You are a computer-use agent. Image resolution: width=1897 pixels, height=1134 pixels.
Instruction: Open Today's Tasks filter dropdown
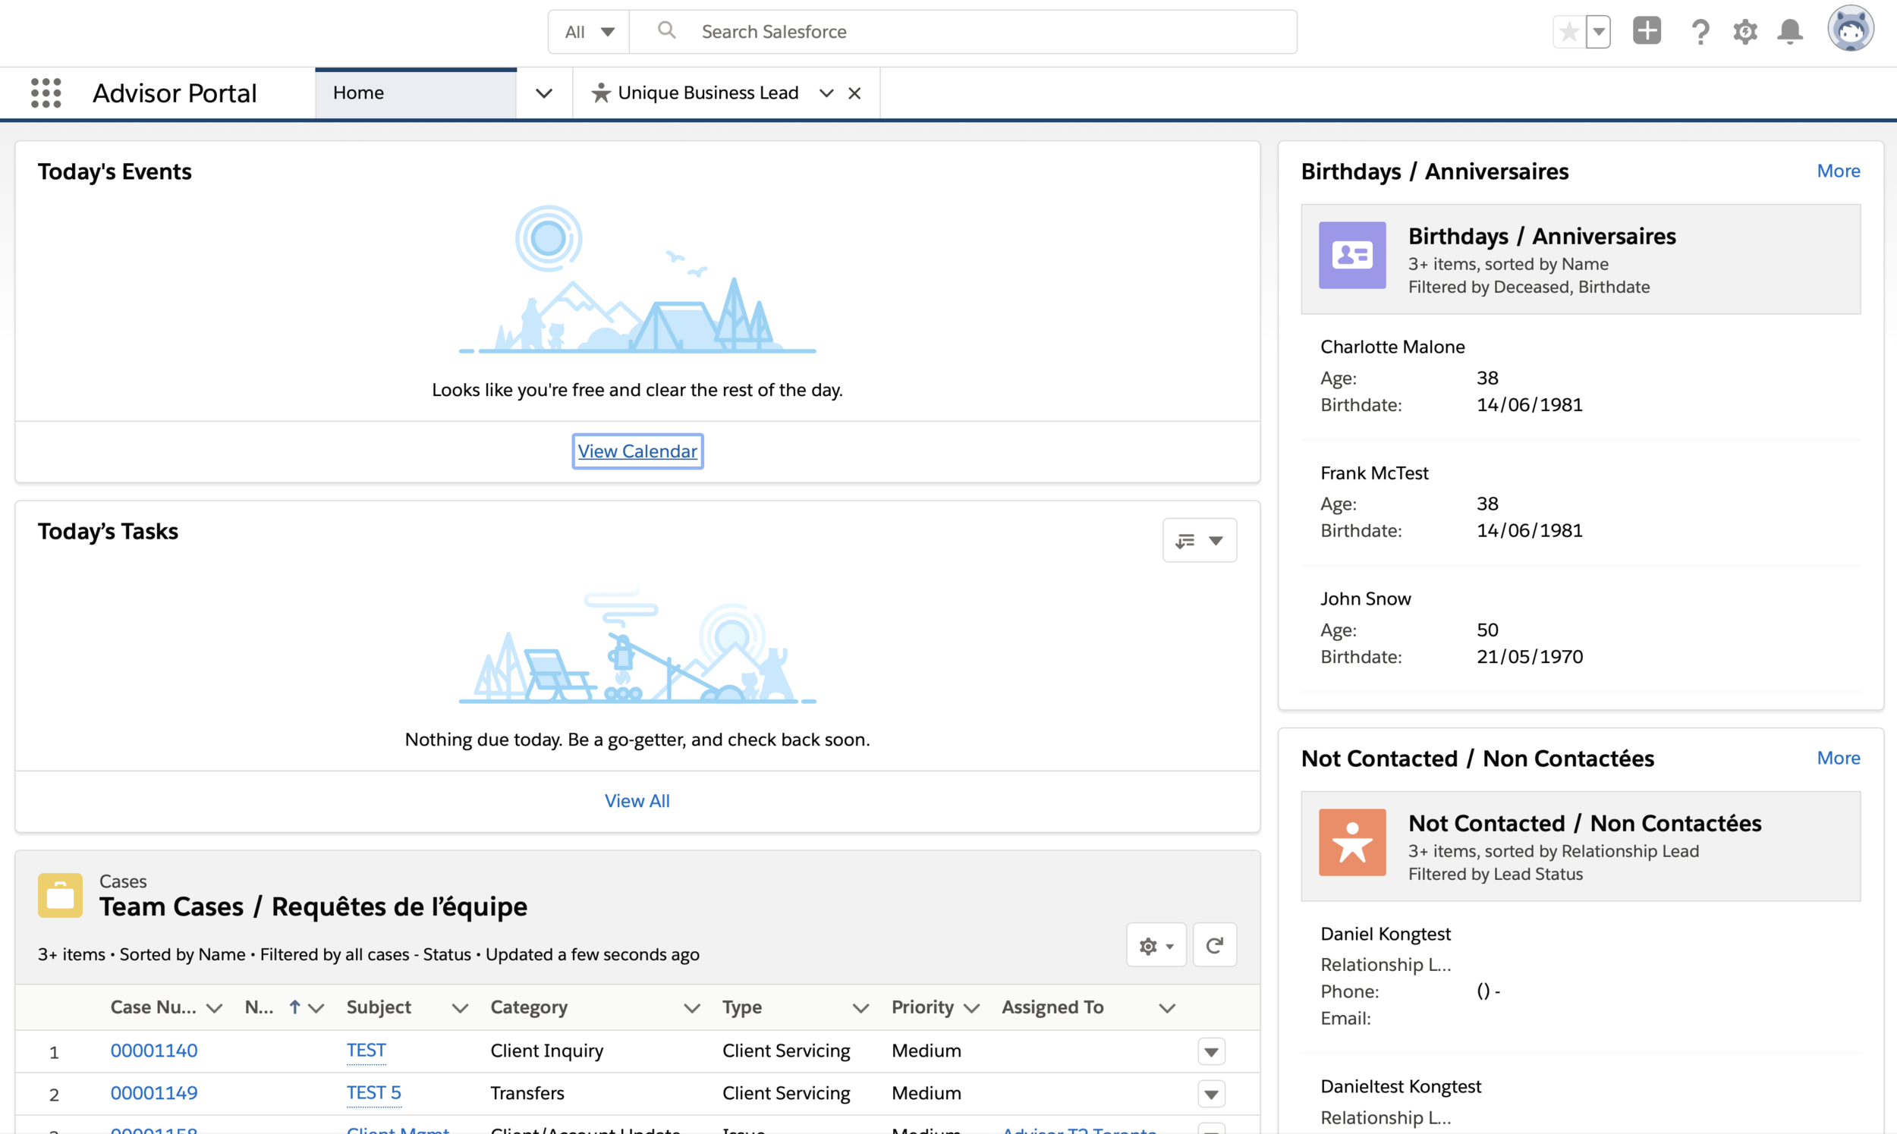pos(1199,540)
